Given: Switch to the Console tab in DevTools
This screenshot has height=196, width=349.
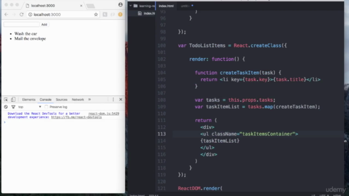Looking at the screenshot, I should 45,100.
